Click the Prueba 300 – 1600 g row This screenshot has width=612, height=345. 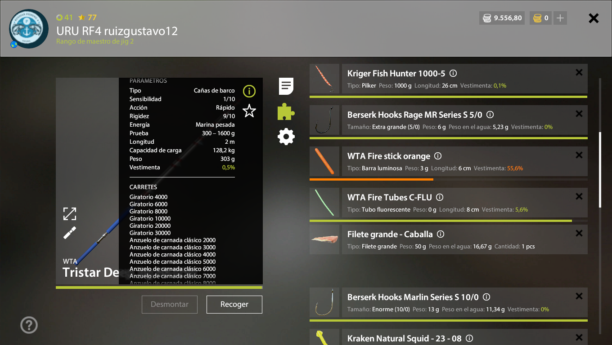click(x=182, y=133)
